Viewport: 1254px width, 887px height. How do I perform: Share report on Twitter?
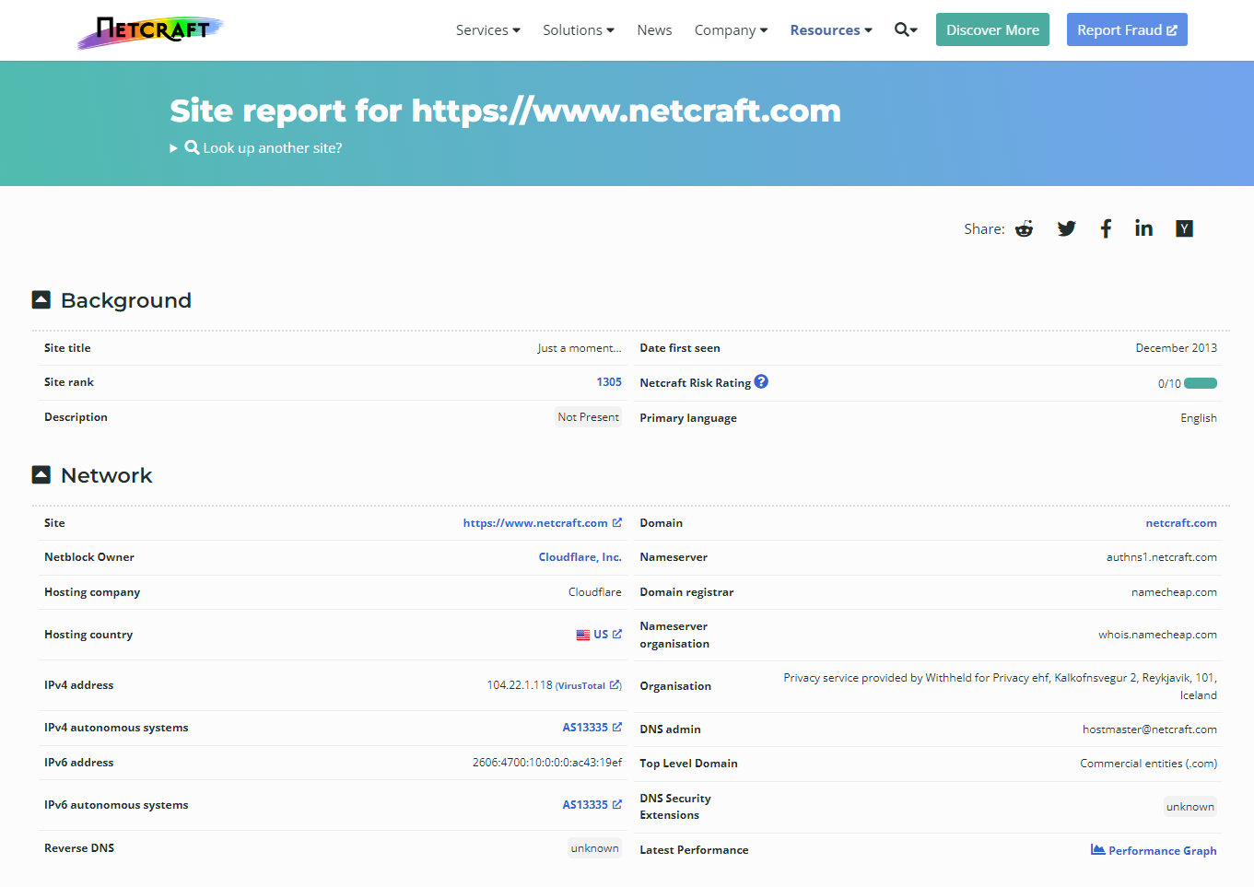tap(1066, 228)
